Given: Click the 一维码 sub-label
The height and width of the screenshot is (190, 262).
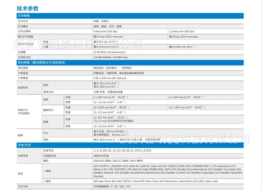Looking at the screenshot, I should pos(47,171).
